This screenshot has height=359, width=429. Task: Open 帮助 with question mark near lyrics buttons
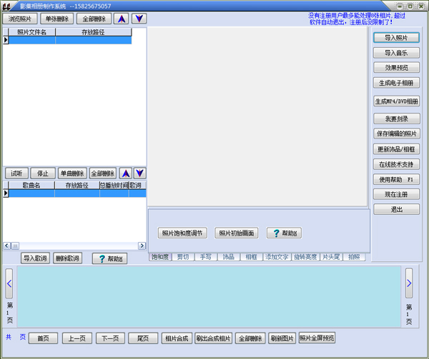(109, 258)
